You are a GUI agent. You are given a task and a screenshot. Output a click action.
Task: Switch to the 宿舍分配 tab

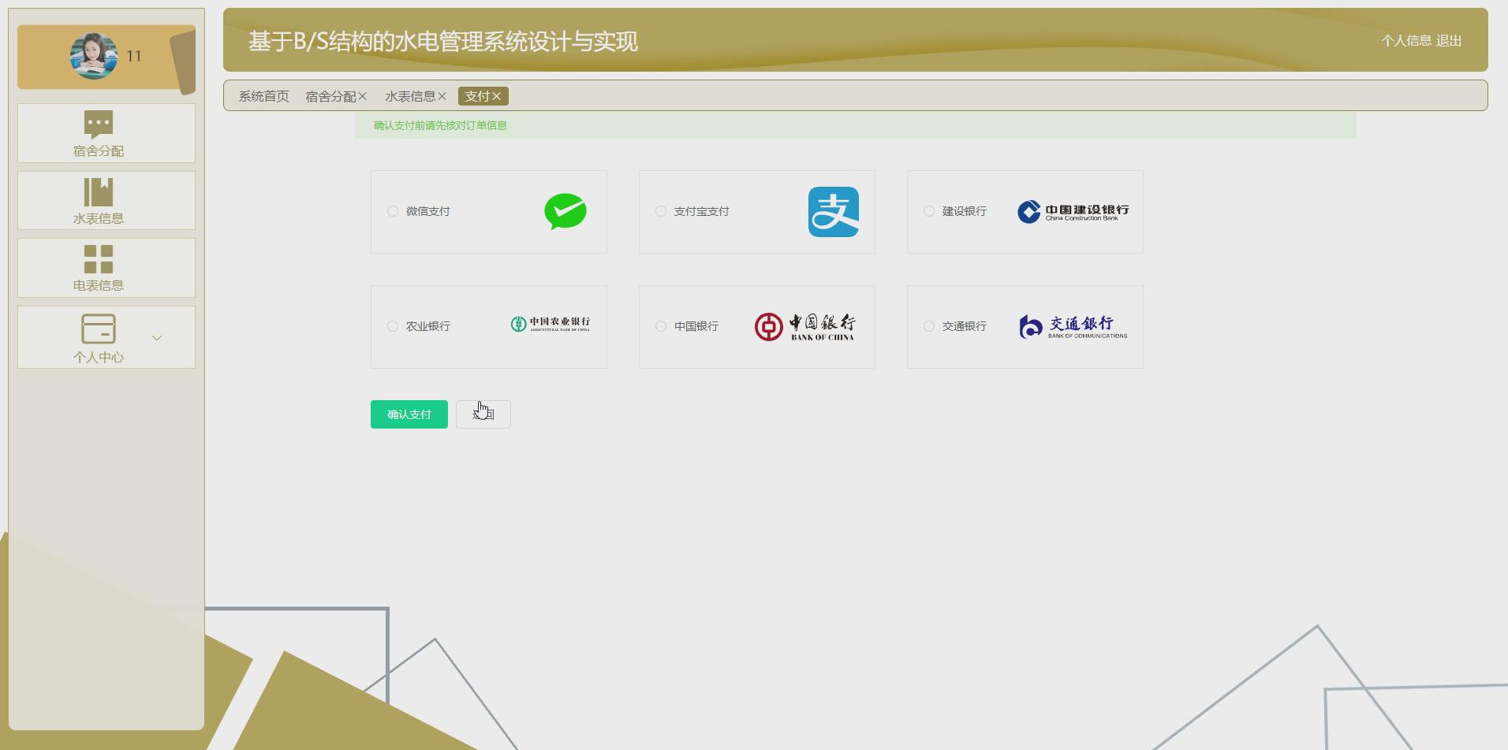coord(330,96)
